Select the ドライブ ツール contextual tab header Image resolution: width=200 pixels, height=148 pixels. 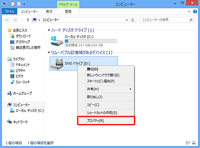point(68,4)
